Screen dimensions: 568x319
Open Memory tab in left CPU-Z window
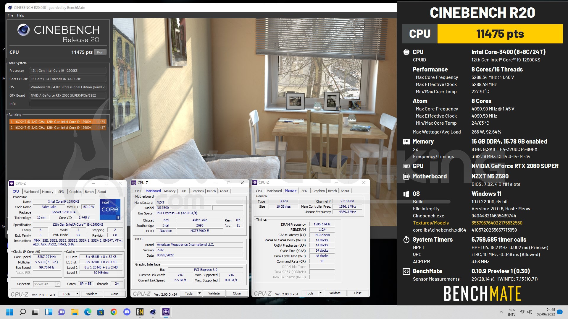click(48, 192)
